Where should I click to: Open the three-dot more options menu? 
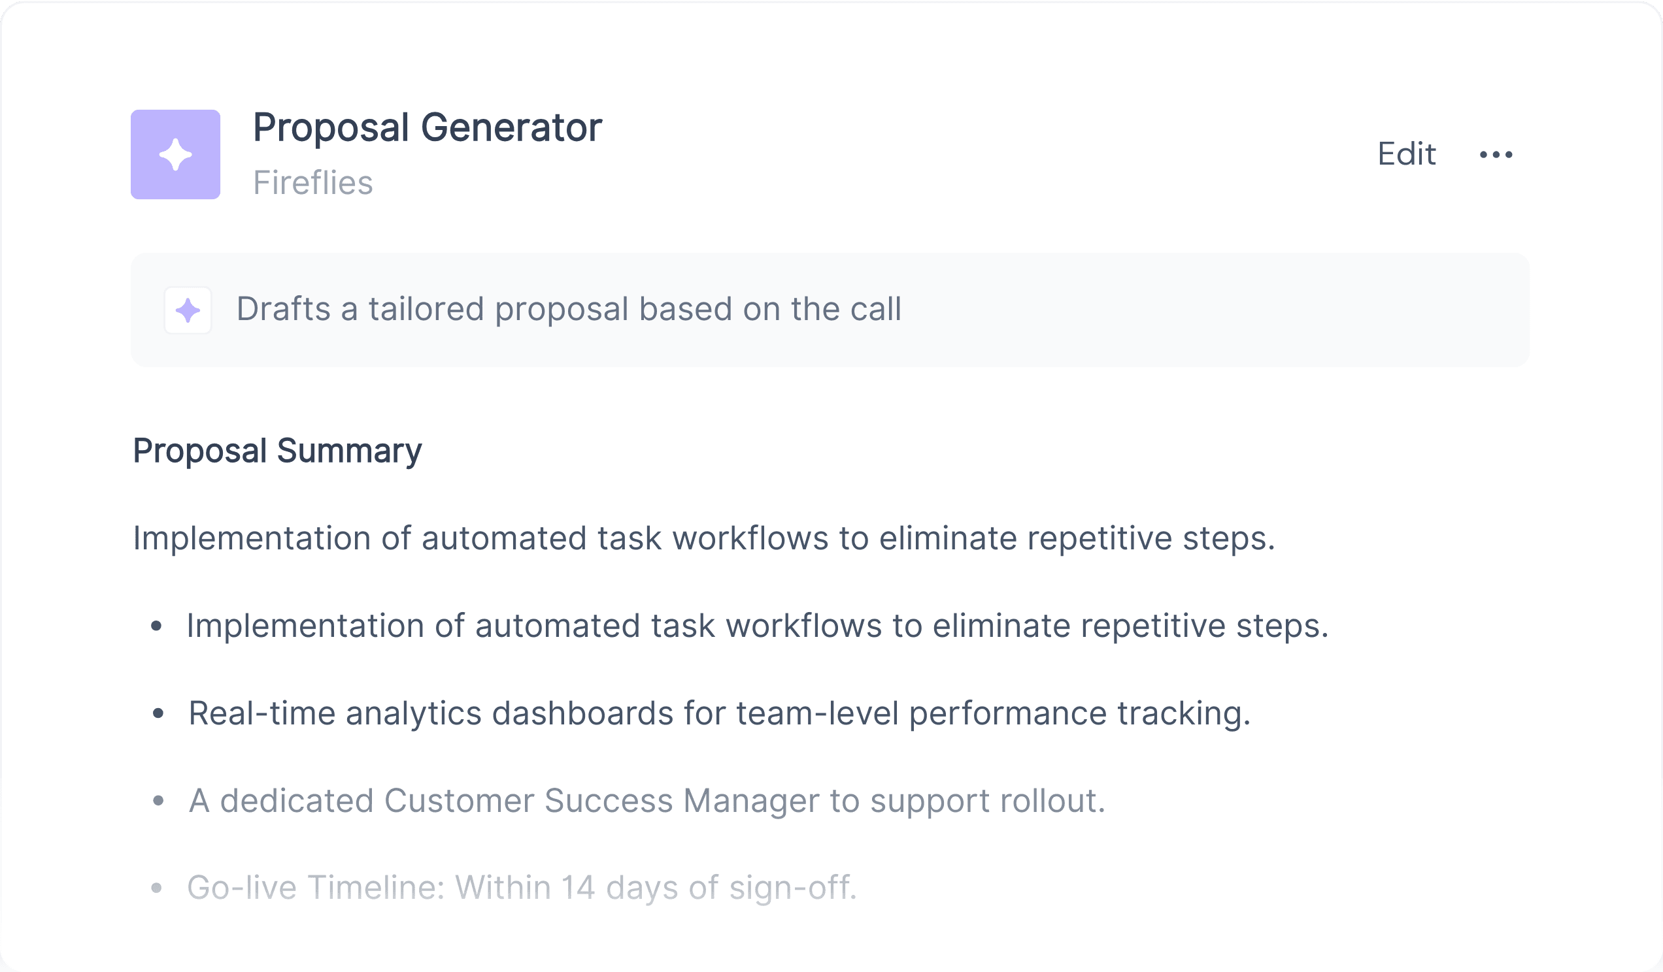pos(1496,154)
